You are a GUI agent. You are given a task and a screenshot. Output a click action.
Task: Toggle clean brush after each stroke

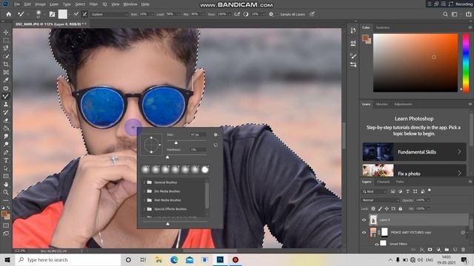(84, 14)
